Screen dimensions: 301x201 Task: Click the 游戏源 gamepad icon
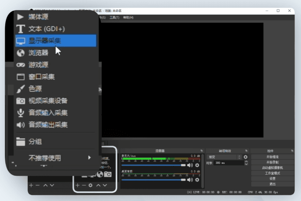click(21, 65)
